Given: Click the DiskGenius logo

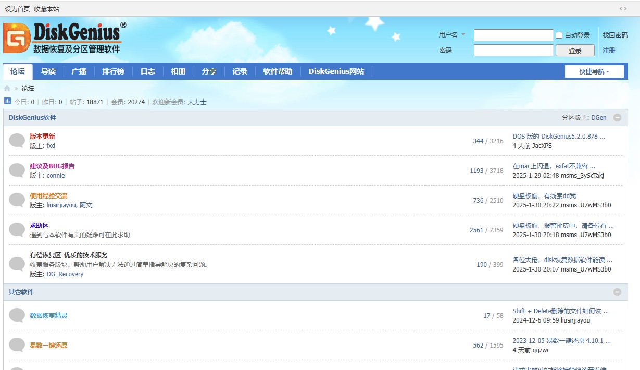Looking at the screenshot, I should point(65,38).
